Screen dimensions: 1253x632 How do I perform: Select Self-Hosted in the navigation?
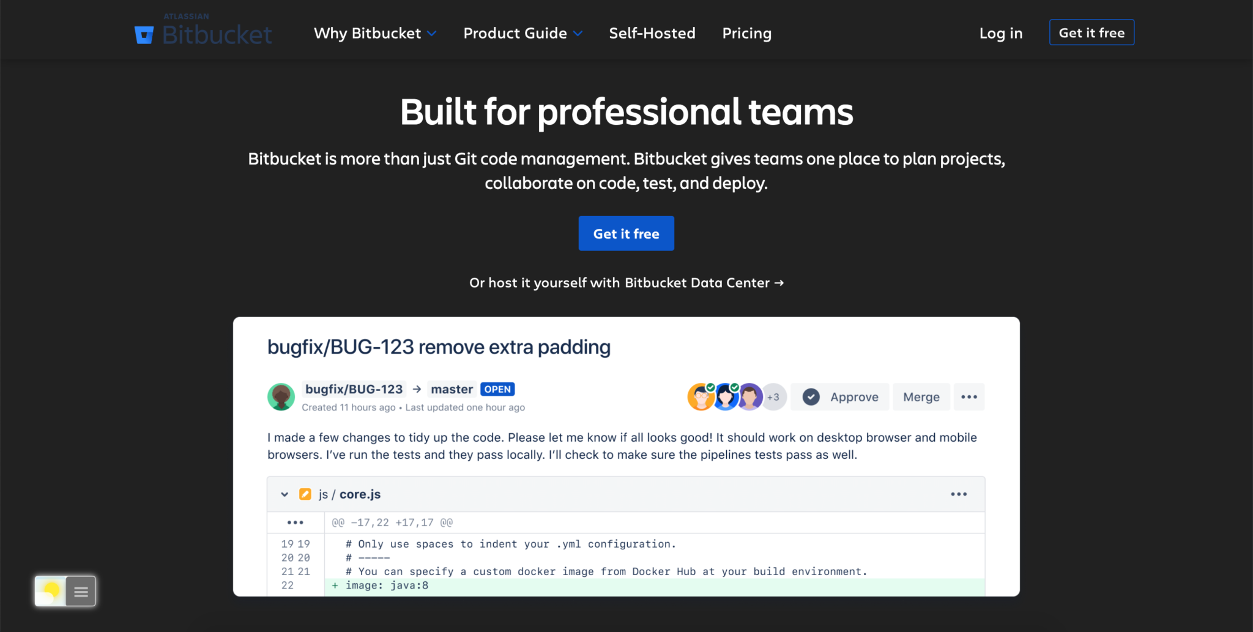pyautogui.click(x=652, y=34)
